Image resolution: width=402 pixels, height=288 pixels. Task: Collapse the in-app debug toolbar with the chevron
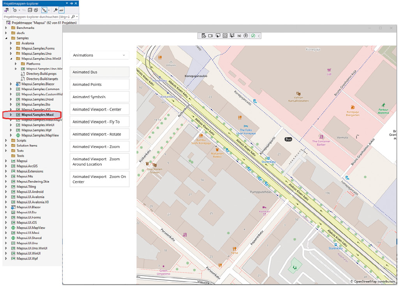(x=259, y=36)
